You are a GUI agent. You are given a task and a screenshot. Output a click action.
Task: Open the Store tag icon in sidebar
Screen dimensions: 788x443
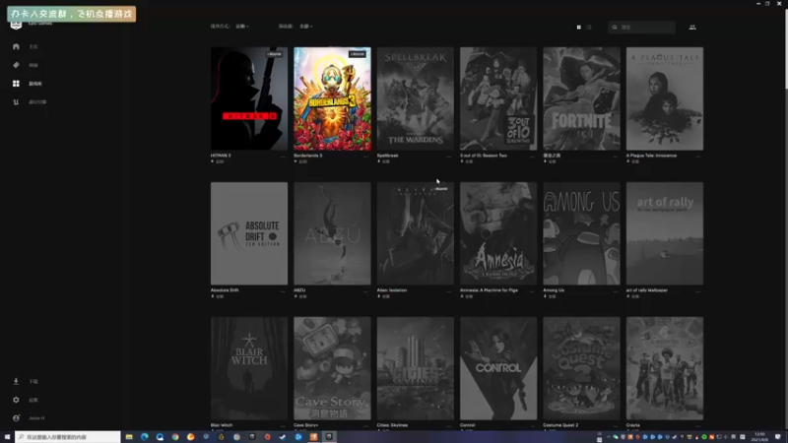tap(16, 65)
